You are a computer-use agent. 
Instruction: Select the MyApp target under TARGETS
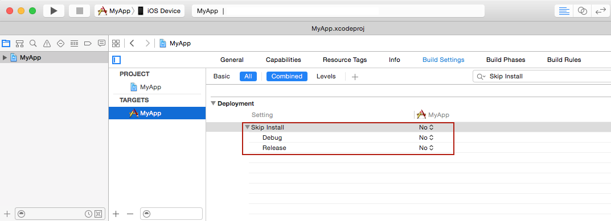[157, 113]
